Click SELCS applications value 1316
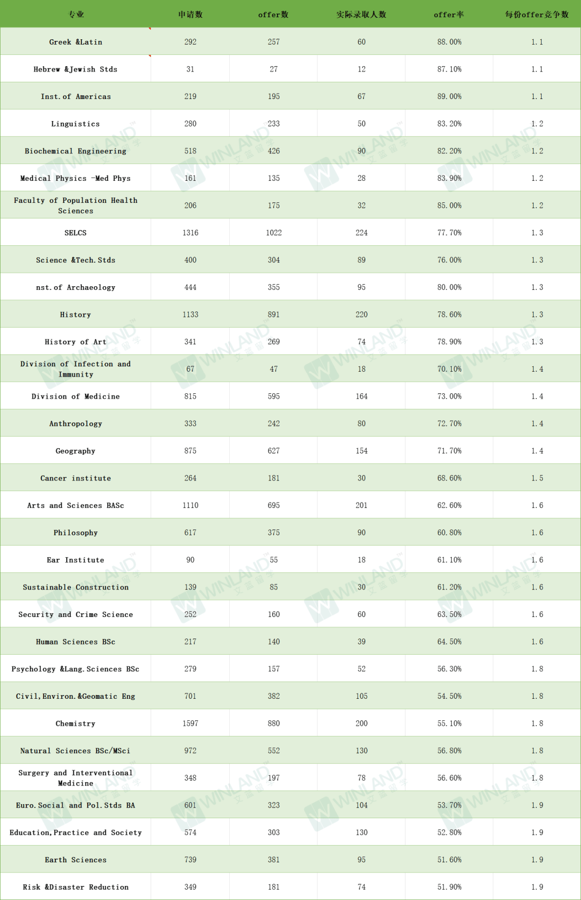Image resolution: width=581 pixels, height=900 pixels. 190,233
